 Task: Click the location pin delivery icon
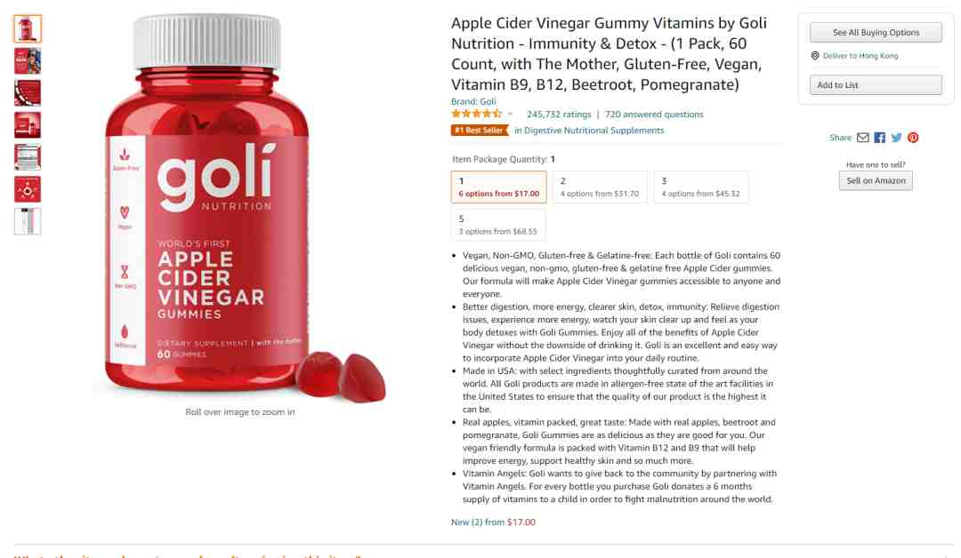pos(815,56)
